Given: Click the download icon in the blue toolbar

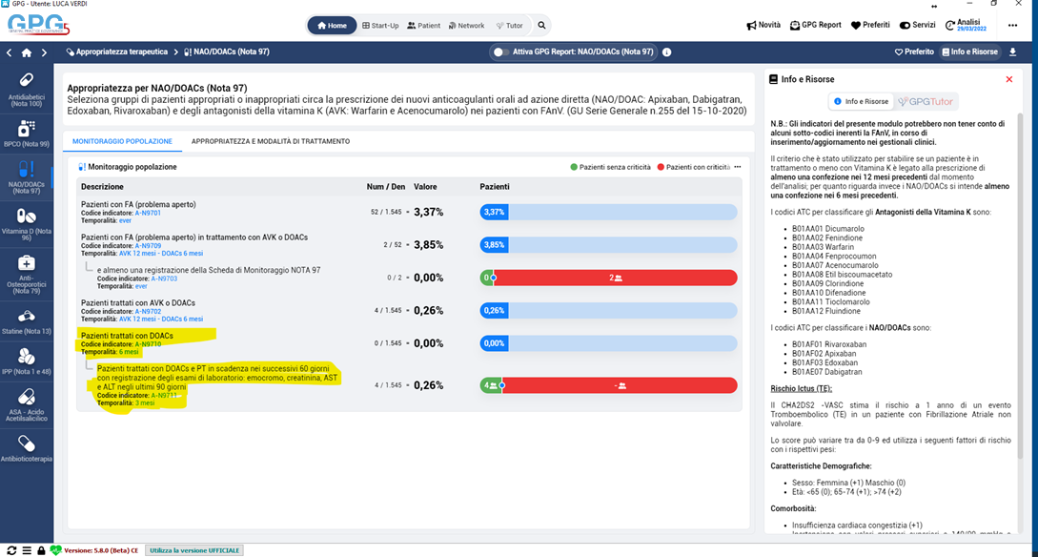Looking at the screenshot, I should [1012, 52].
